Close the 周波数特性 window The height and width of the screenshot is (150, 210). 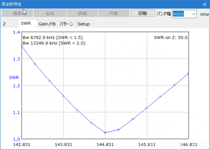click(x=204, y=4)
